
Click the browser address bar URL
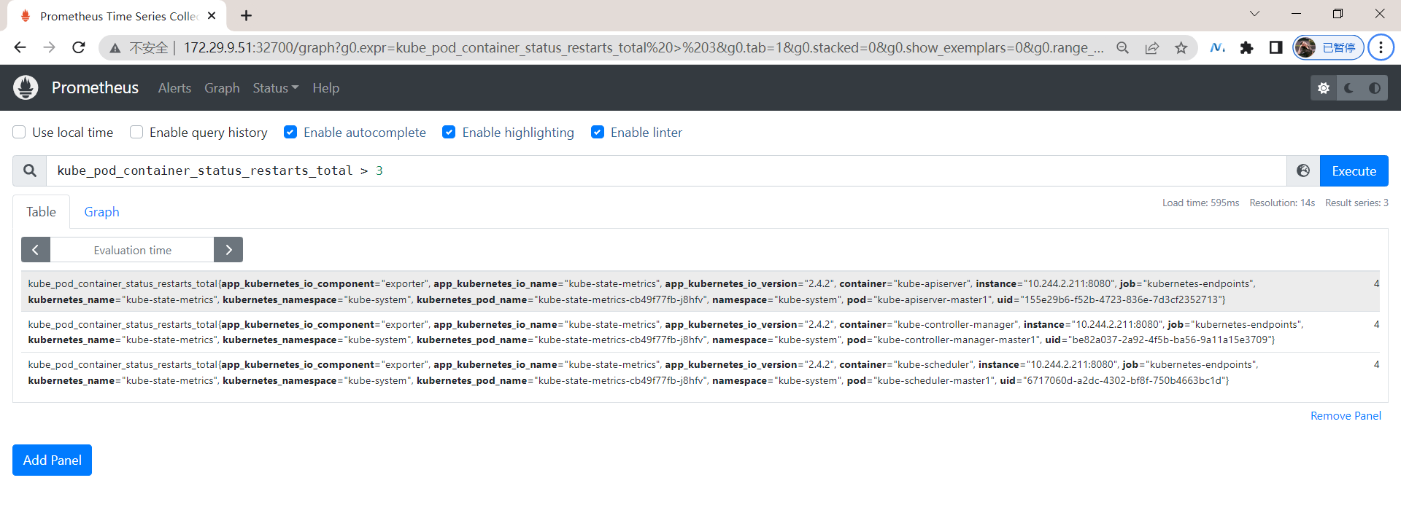click(642, 48)
